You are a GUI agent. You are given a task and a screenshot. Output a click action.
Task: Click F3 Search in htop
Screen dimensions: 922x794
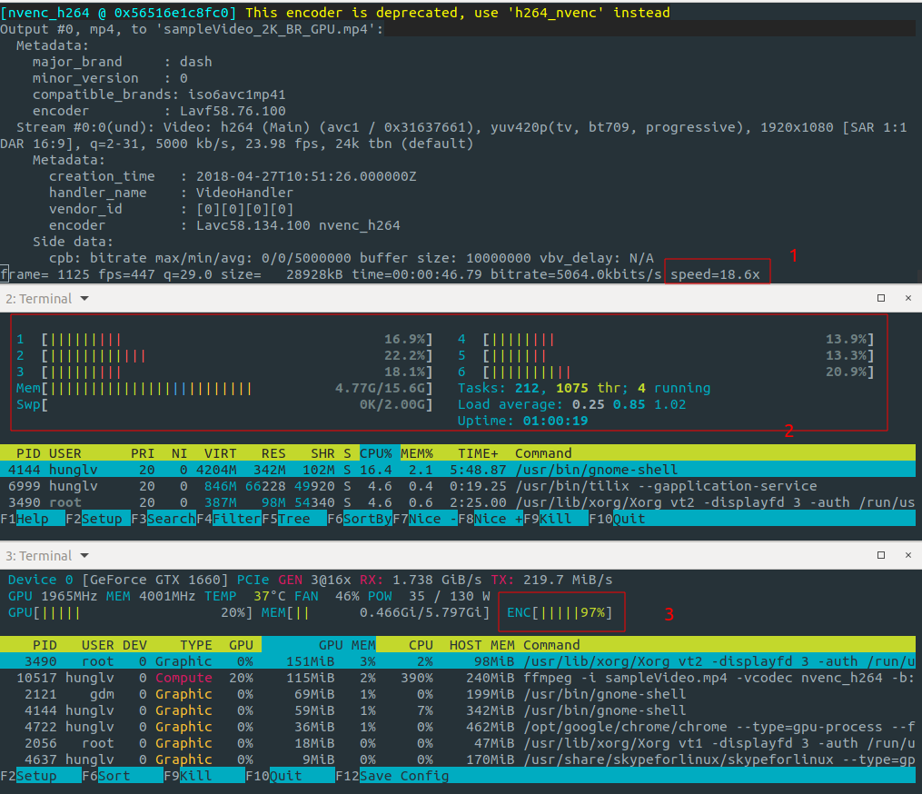[x=171, y=519]
